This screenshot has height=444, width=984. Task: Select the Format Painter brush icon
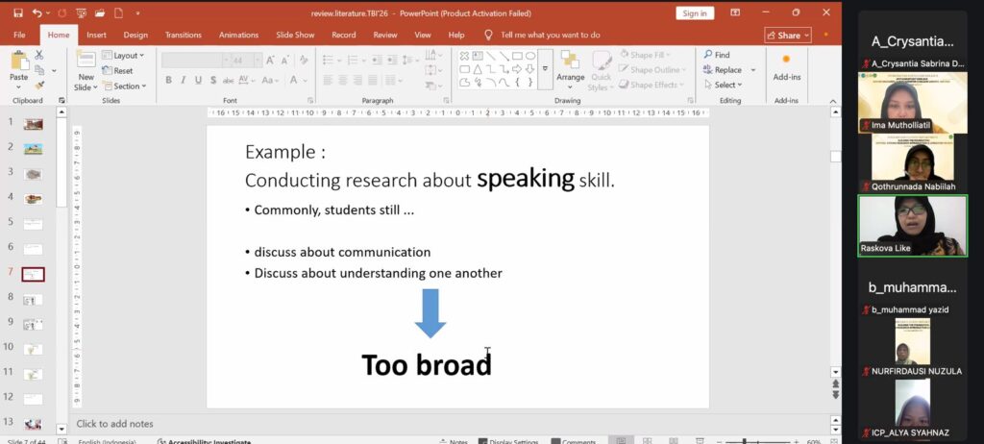(x=39, y=85)
